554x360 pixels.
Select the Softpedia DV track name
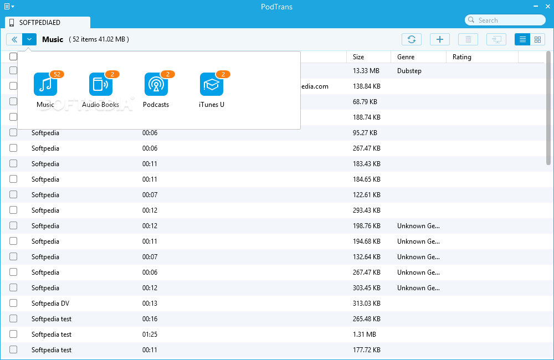coord(50,304)
